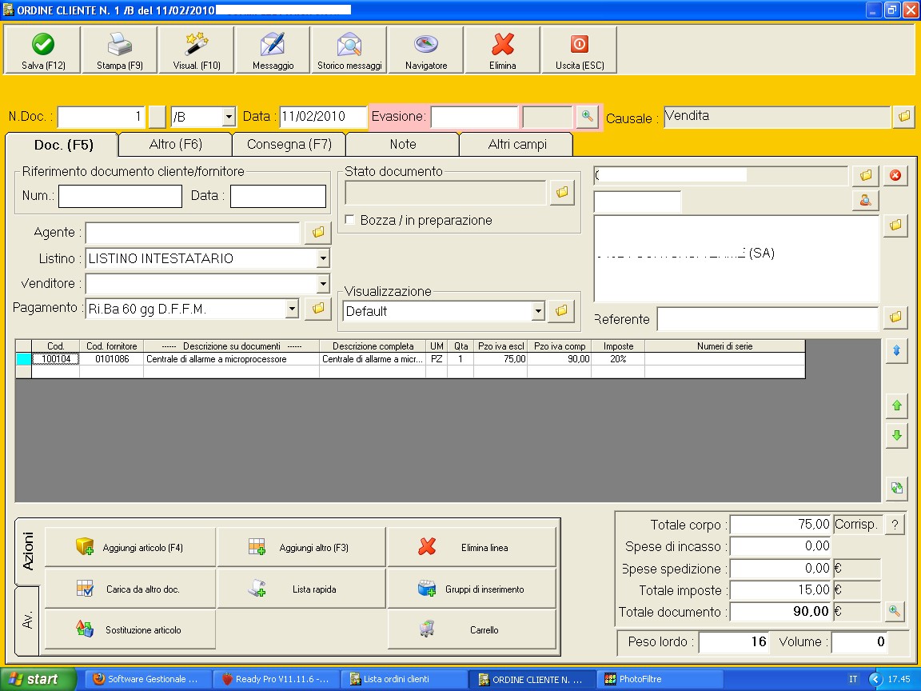Click the Sostituzione articolo button

(x=130, y=629)
